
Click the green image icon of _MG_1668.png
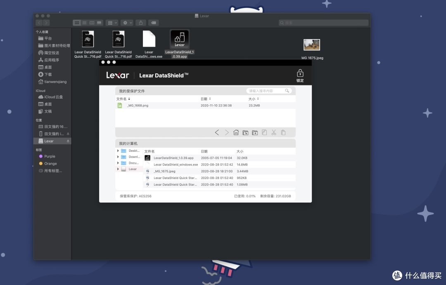(120, 106)
